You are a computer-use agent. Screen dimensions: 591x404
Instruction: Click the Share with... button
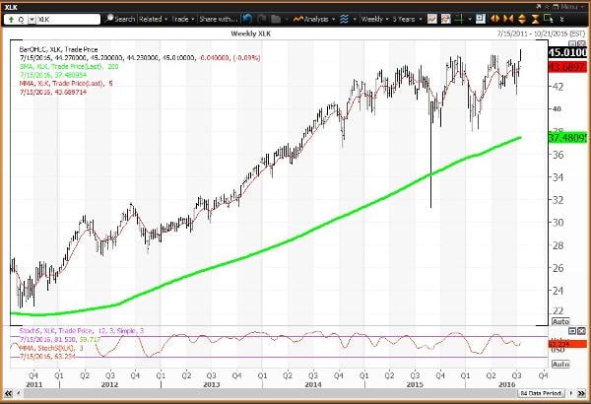click(218, 18)
